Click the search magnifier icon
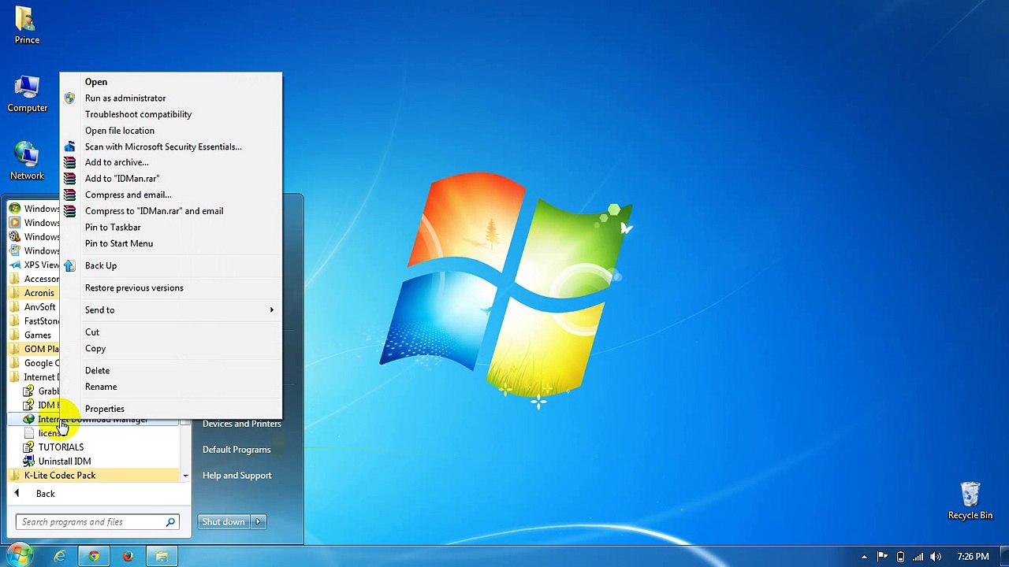Image resolution: width=1009 pixels, height=567 pixels. [x=169, y=522]
